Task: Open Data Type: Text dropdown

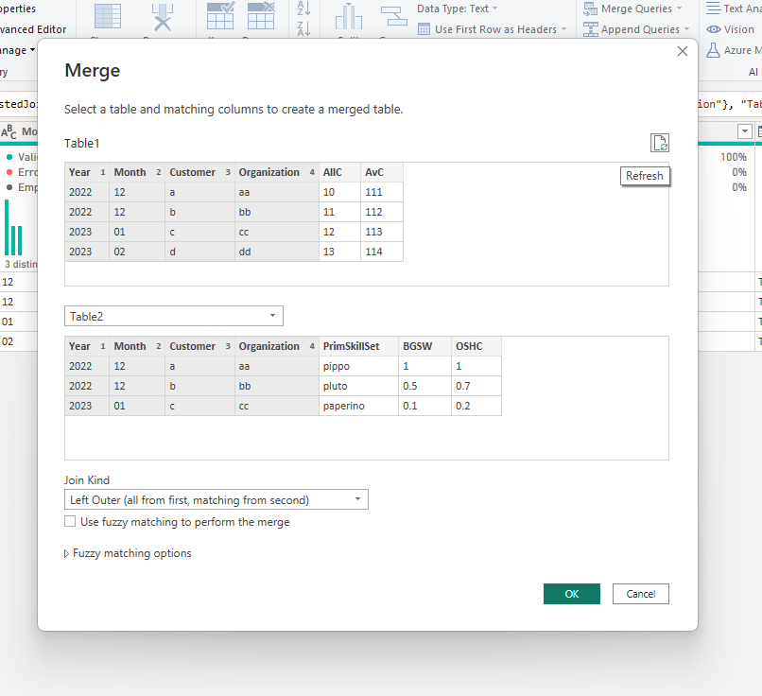Action: pyautogui.click(x=458, y=9)
